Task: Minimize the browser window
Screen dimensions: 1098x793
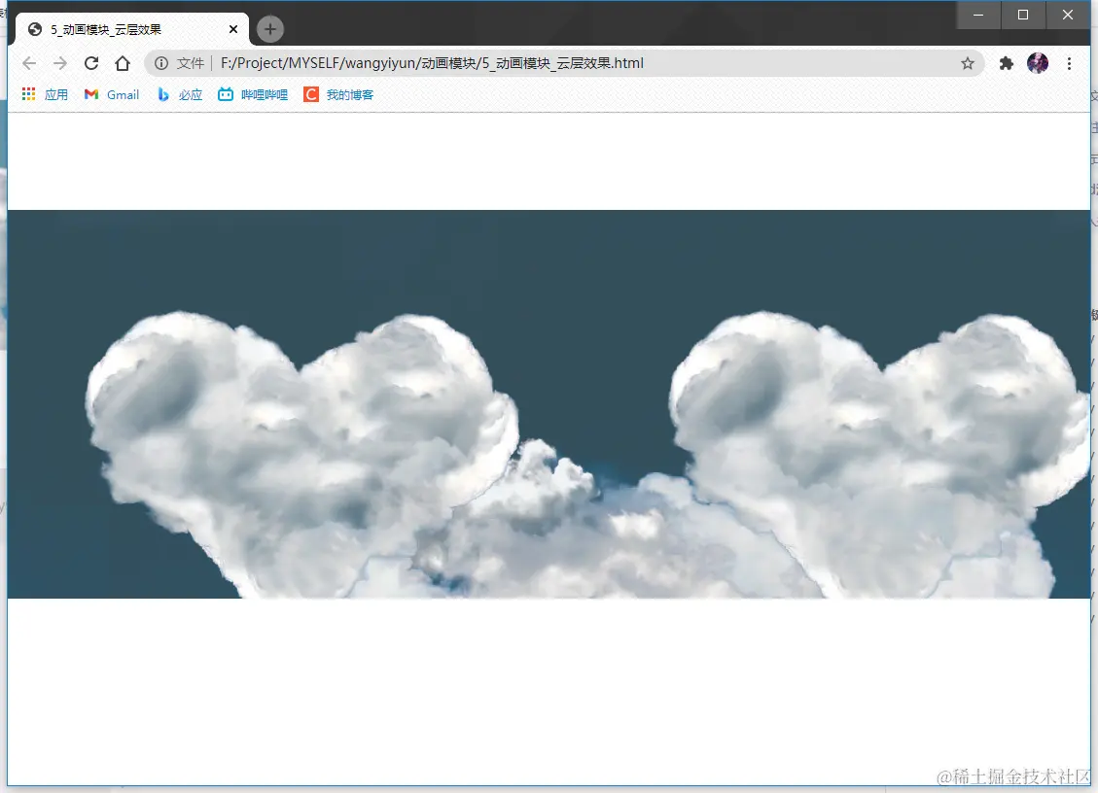Action: [978, 15]
